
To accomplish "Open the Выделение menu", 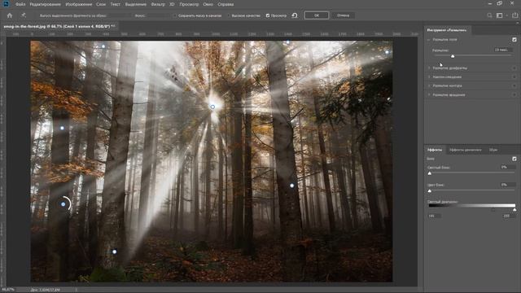I will (x=136, y=4).
